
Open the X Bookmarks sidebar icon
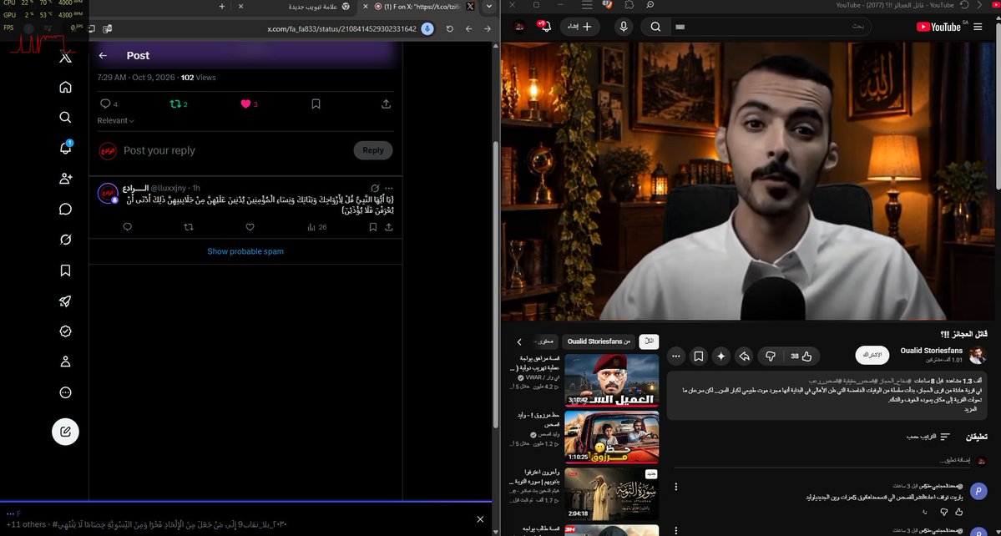(65, 271)
